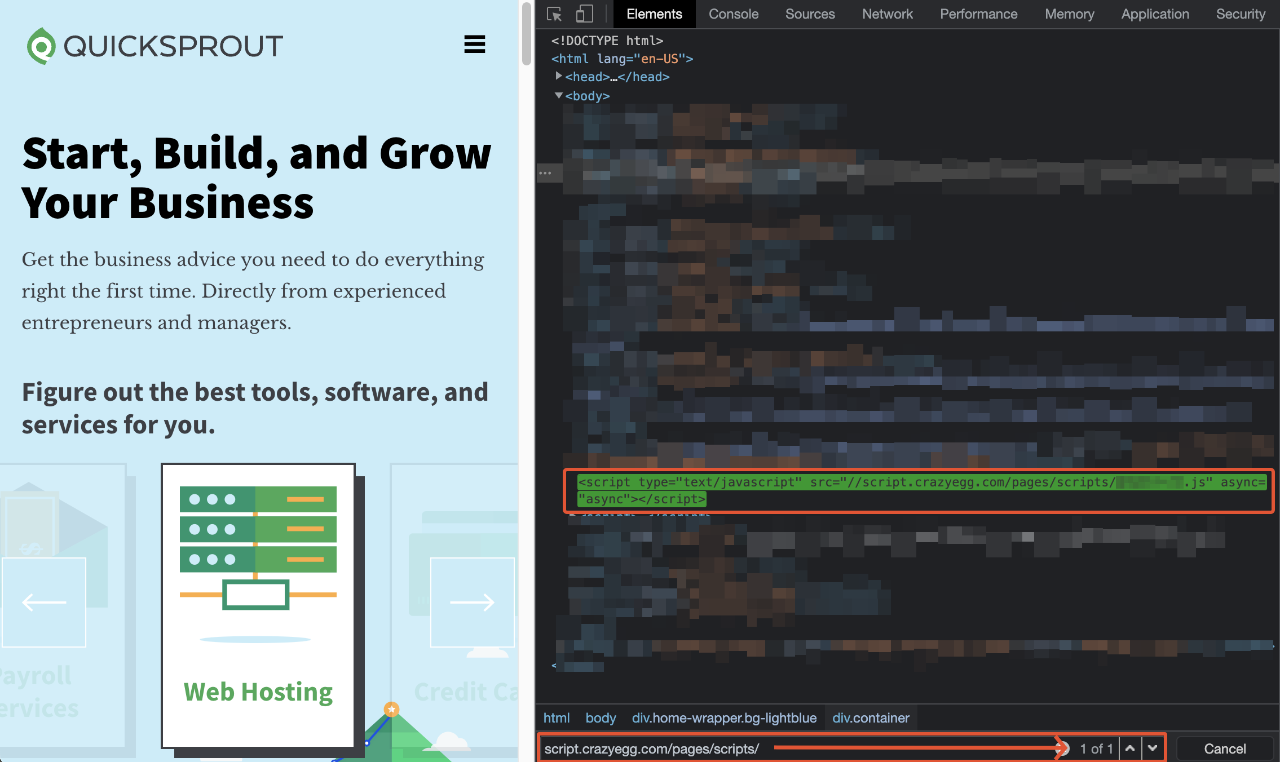
Task: Select the <!DOCTYPE html> line
Action: (x=607, y=41)
